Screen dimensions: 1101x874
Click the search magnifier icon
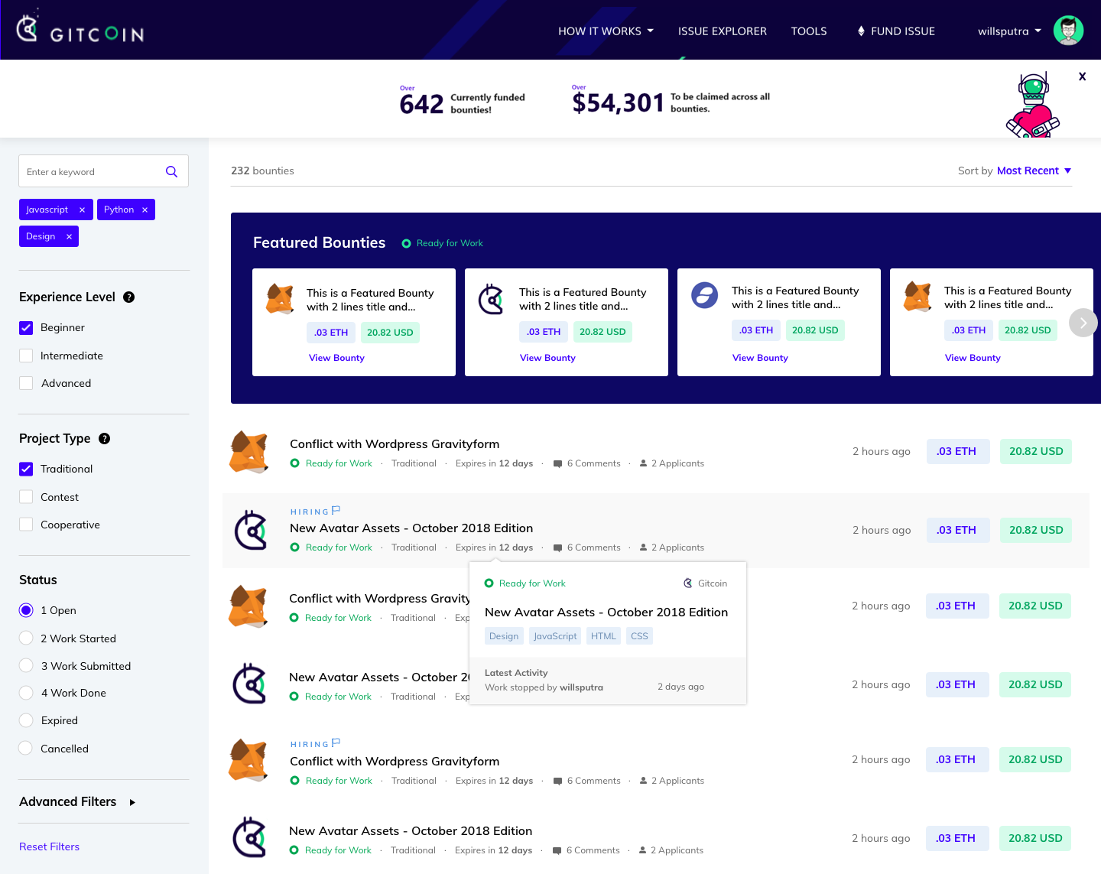[171, 172]
